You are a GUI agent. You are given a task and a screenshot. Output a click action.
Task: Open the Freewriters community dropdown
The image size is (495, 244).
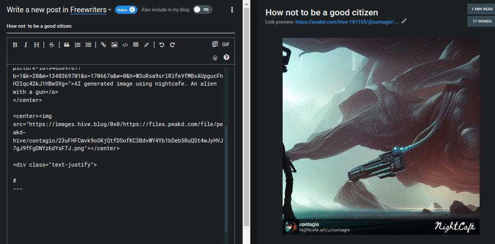tap(91, 10)
